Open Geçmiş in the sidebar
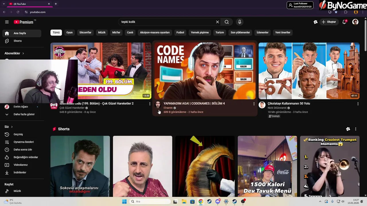The image size is (367, 206). 22,134
